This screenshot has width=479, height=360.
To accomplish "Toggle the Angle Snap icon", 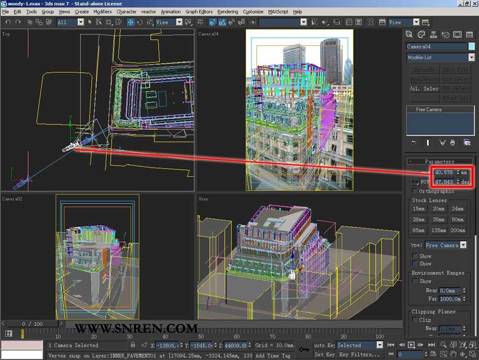I will 222,22.
